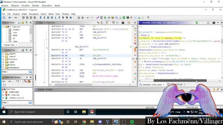Viewport: 223px width, 125px height.
Task: Toggle the filter arrays icon in Data Type Manager
Action: click(25, 82)
